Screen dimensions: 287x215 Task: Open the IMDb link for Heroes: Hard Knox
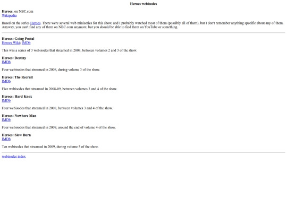tap(6, 100)
